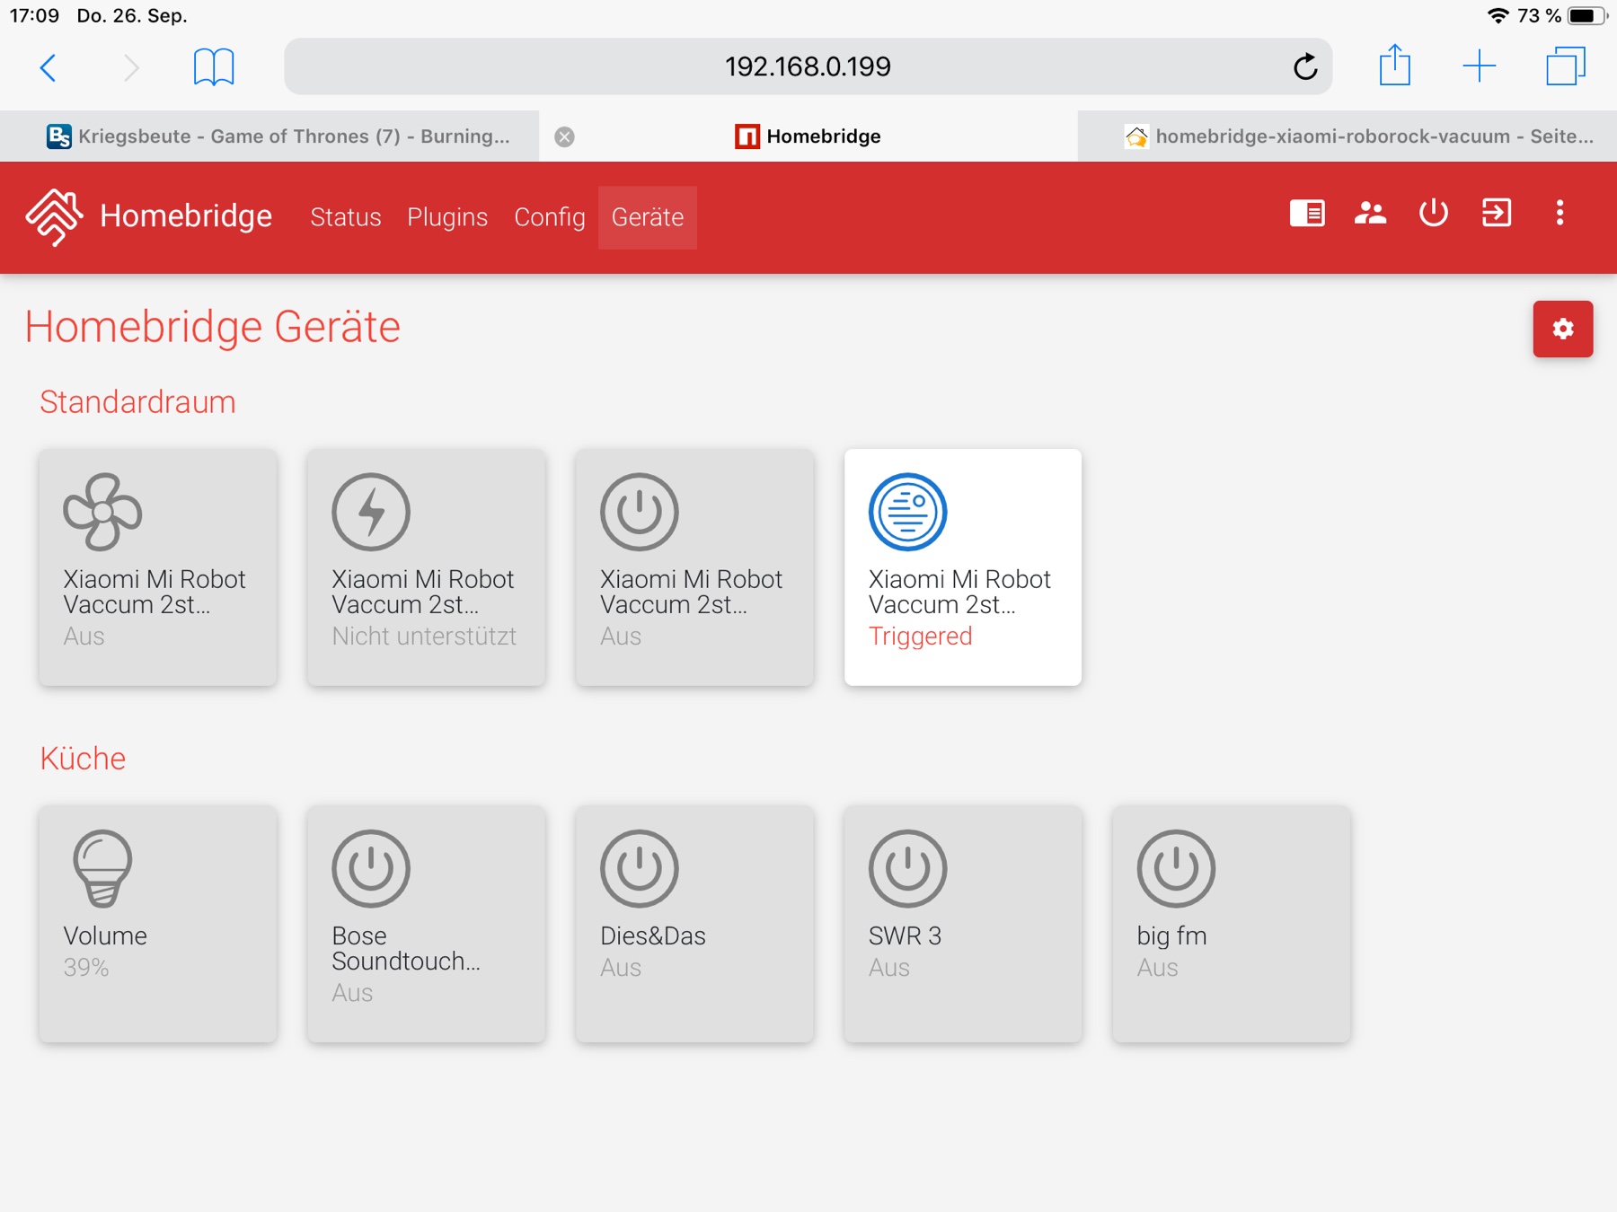1617x1212 pixels.
Task: Click the Homebridge logo icon
Action: click(54, 216)
